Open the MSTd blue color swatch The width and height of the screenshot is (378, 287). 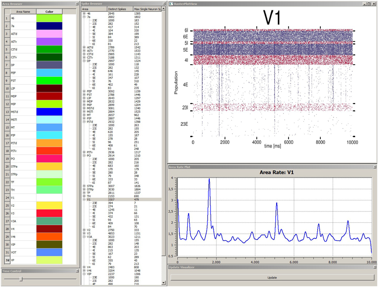coord(49,112)
